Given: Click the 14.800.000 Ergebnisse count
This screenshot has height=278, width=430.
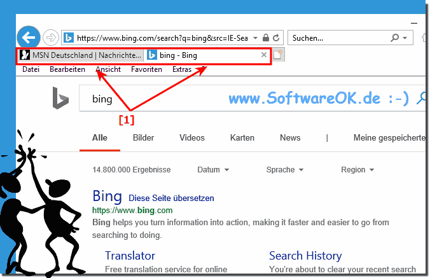Looking at the screenshot, I should coord(132,170).
